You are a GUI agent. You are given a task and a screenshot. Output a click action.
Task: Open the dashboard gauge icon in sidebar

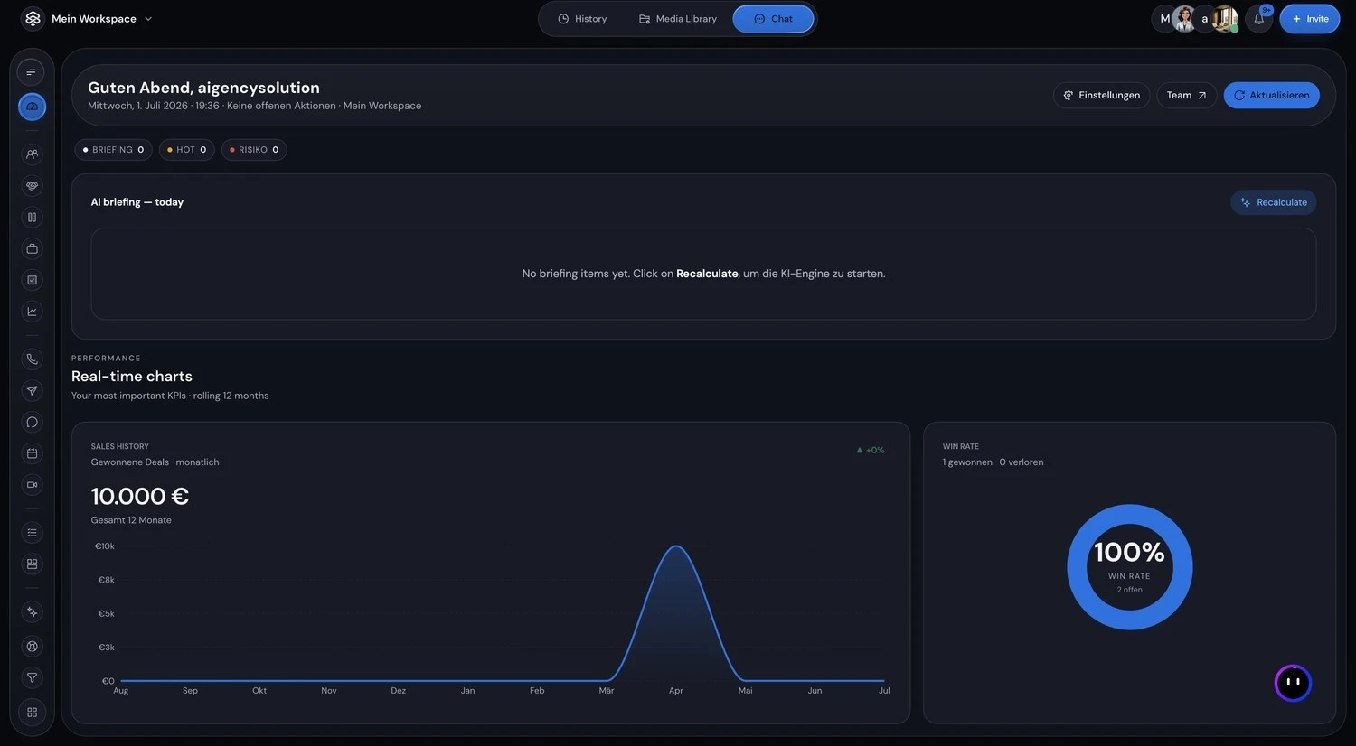point(32,107)
